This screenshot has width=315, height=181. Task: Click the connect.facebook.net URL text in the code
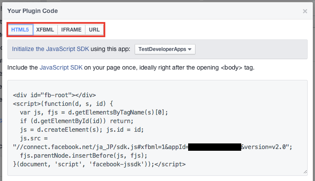pos(101,147)
